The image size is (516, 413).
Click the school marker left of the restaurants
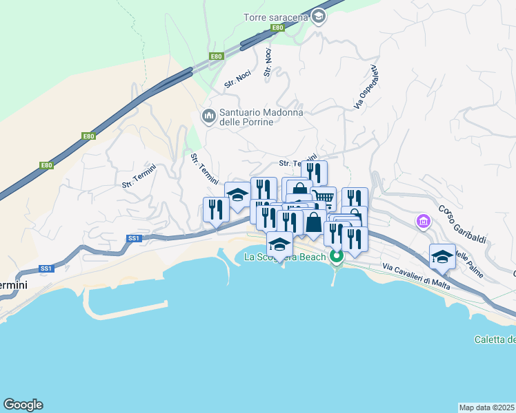pyautogui.click(x=237, y=195)
